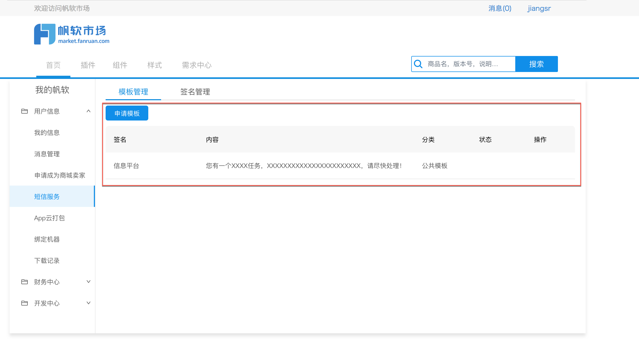Select the 模板管理 tab

tap(133, 92)
